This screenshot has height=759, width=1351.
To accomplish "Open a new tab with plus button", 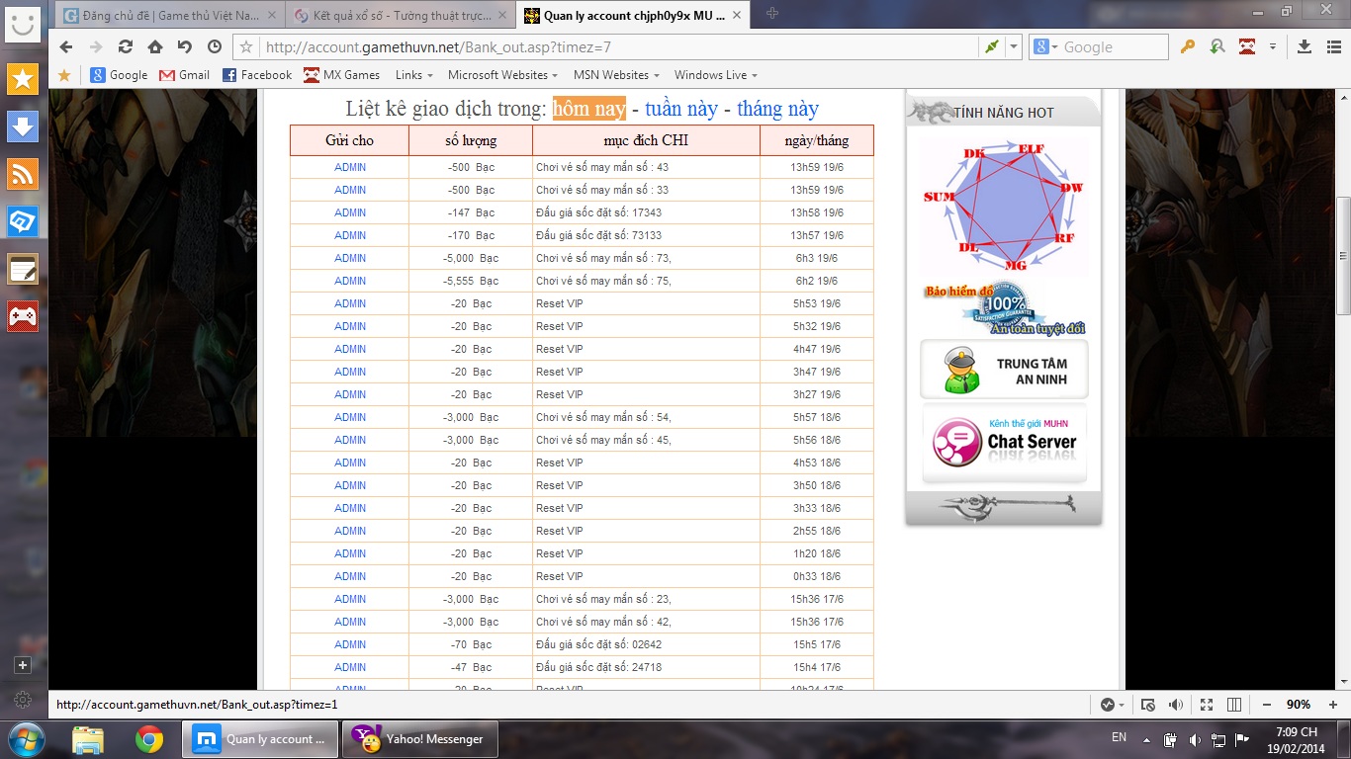I will pos(772,13).
